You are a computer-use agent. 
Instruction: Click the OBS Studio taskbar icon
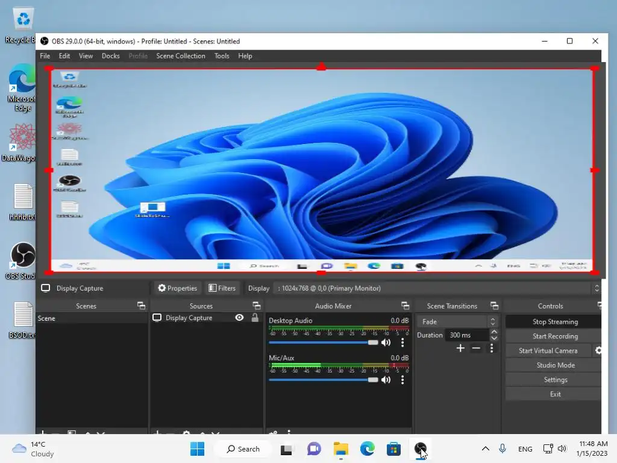[420, 449]
